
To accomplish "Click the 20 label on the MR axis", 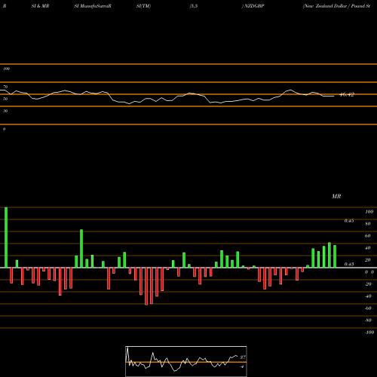I will [368, 260].
